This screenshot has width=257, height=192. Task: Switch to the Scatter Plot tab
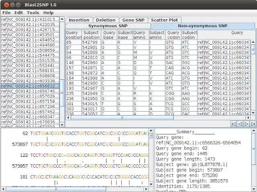click(x=164, y=20)
